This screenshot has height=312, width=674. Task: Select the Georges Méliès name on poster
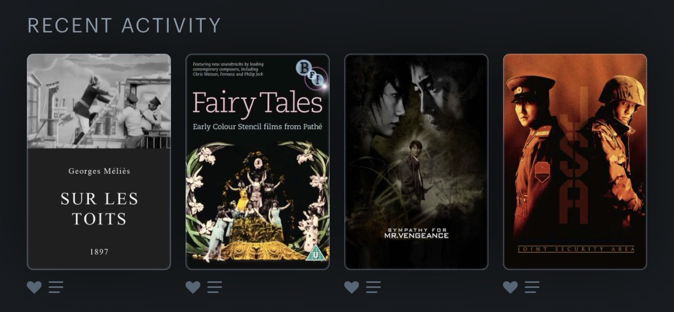[x=99, y=171]
